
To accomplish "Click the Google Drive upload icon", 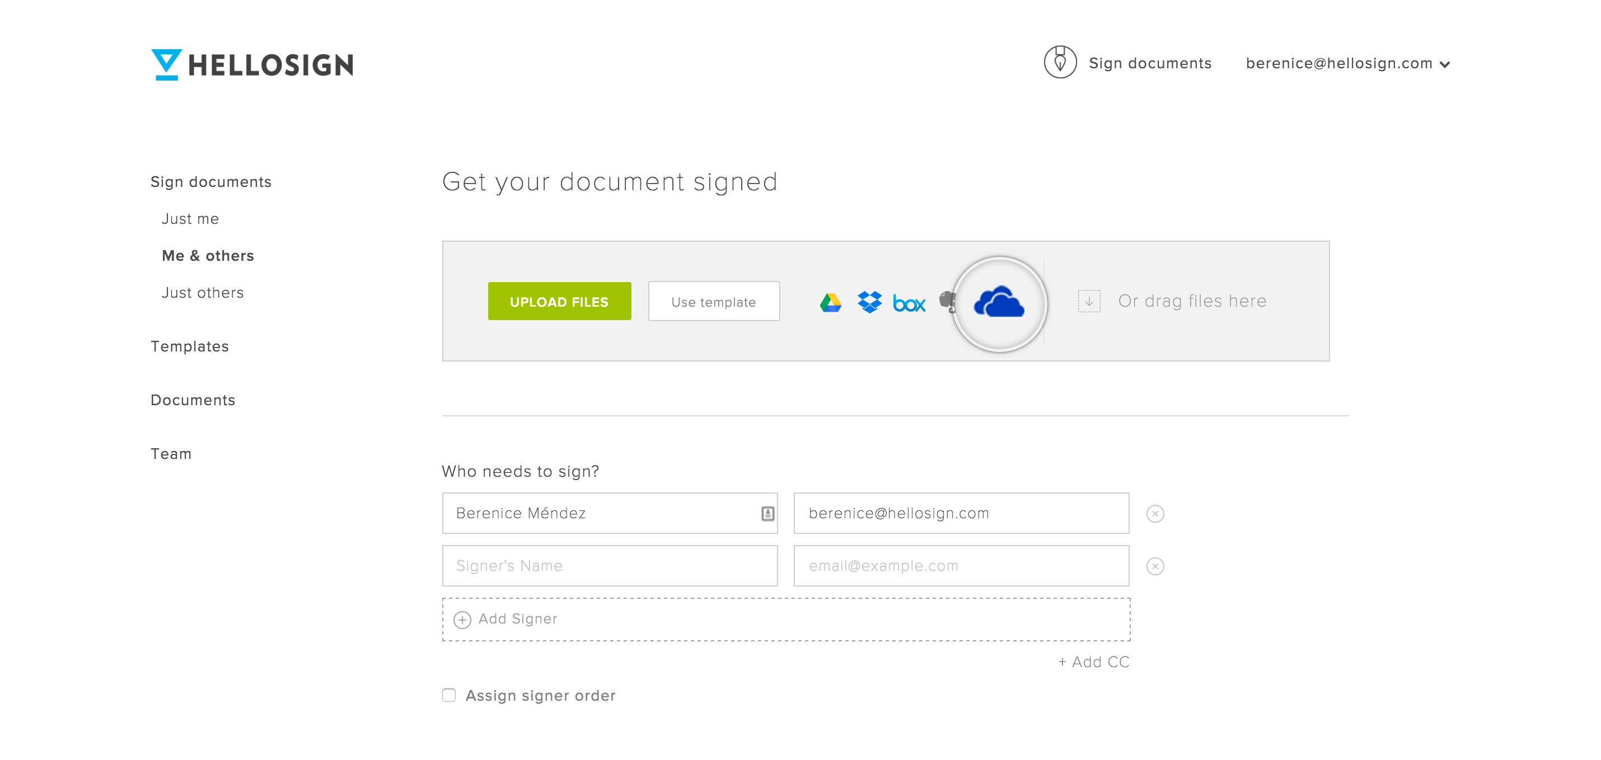I will [x=832, y=301].
